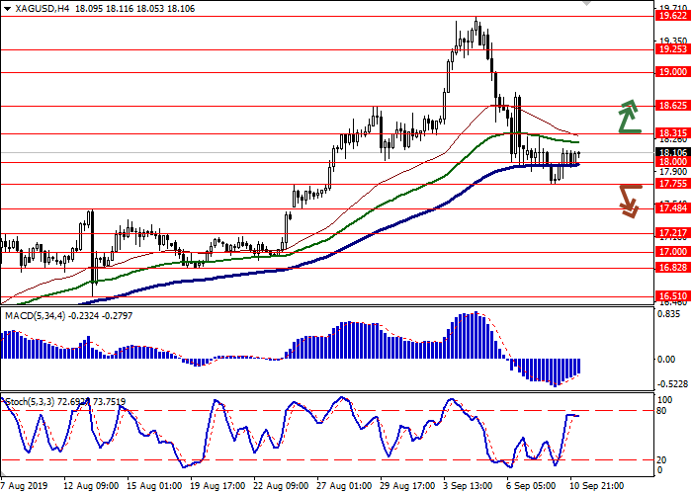This screenshot has height=494, width=692.
Task: Click the 16.510 bottom price label
Action: point(672,296)
